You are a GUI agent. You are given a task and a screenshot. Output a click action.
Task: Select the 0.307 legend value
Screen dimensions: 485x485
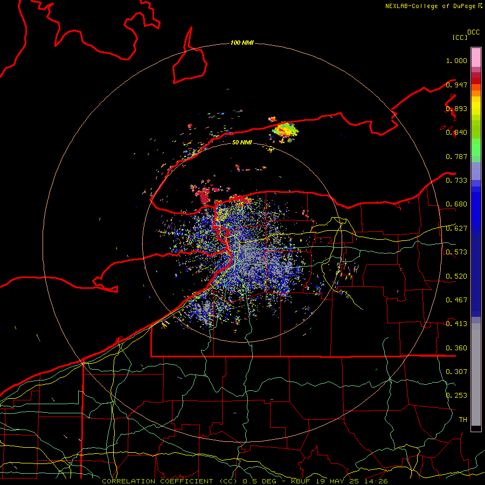point(456,372)
